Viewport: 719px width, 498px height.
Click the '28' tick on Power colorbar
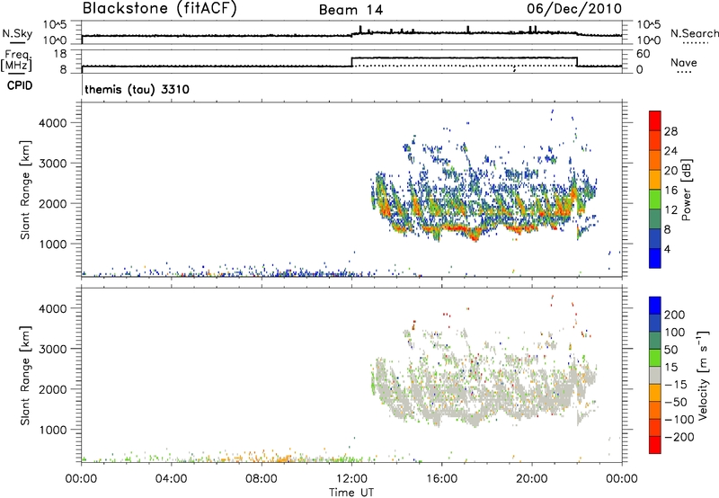click(670, 131)
